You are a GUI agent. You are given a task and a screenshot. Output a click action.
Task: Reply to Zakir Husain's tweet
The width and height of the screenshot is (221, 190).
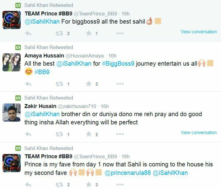[x=28, y=134]
